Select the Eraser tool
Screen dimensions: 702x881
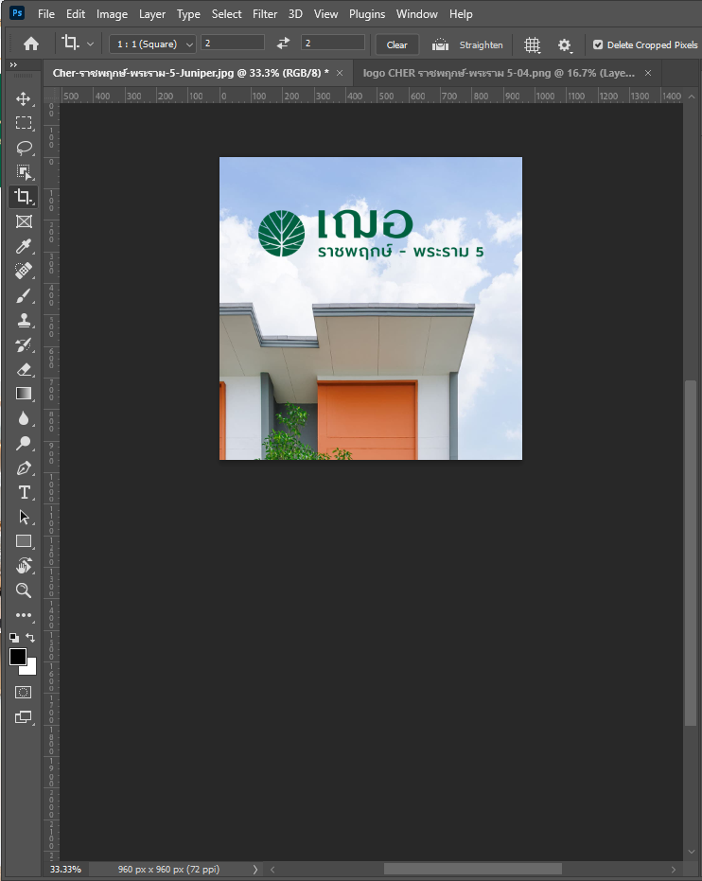click(x=23, y=369)
